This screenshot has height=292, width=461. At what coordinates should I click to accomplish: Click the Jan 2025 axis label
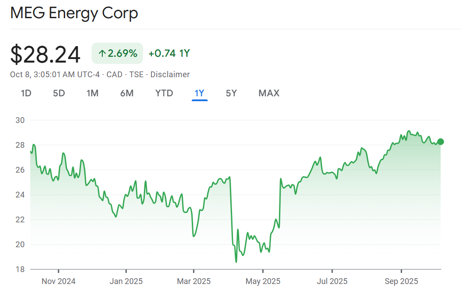click(126, 281)
